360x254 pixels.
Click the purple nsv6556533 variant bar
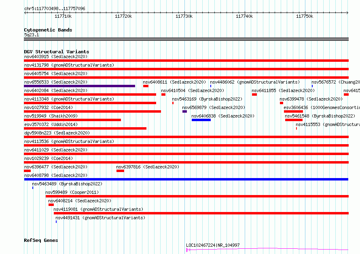tap(79, 86)
